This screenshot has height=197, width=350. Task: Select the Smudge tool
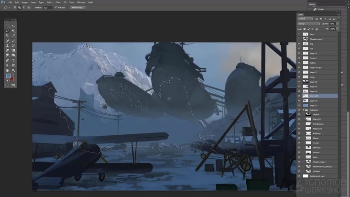tap(7, 55)
